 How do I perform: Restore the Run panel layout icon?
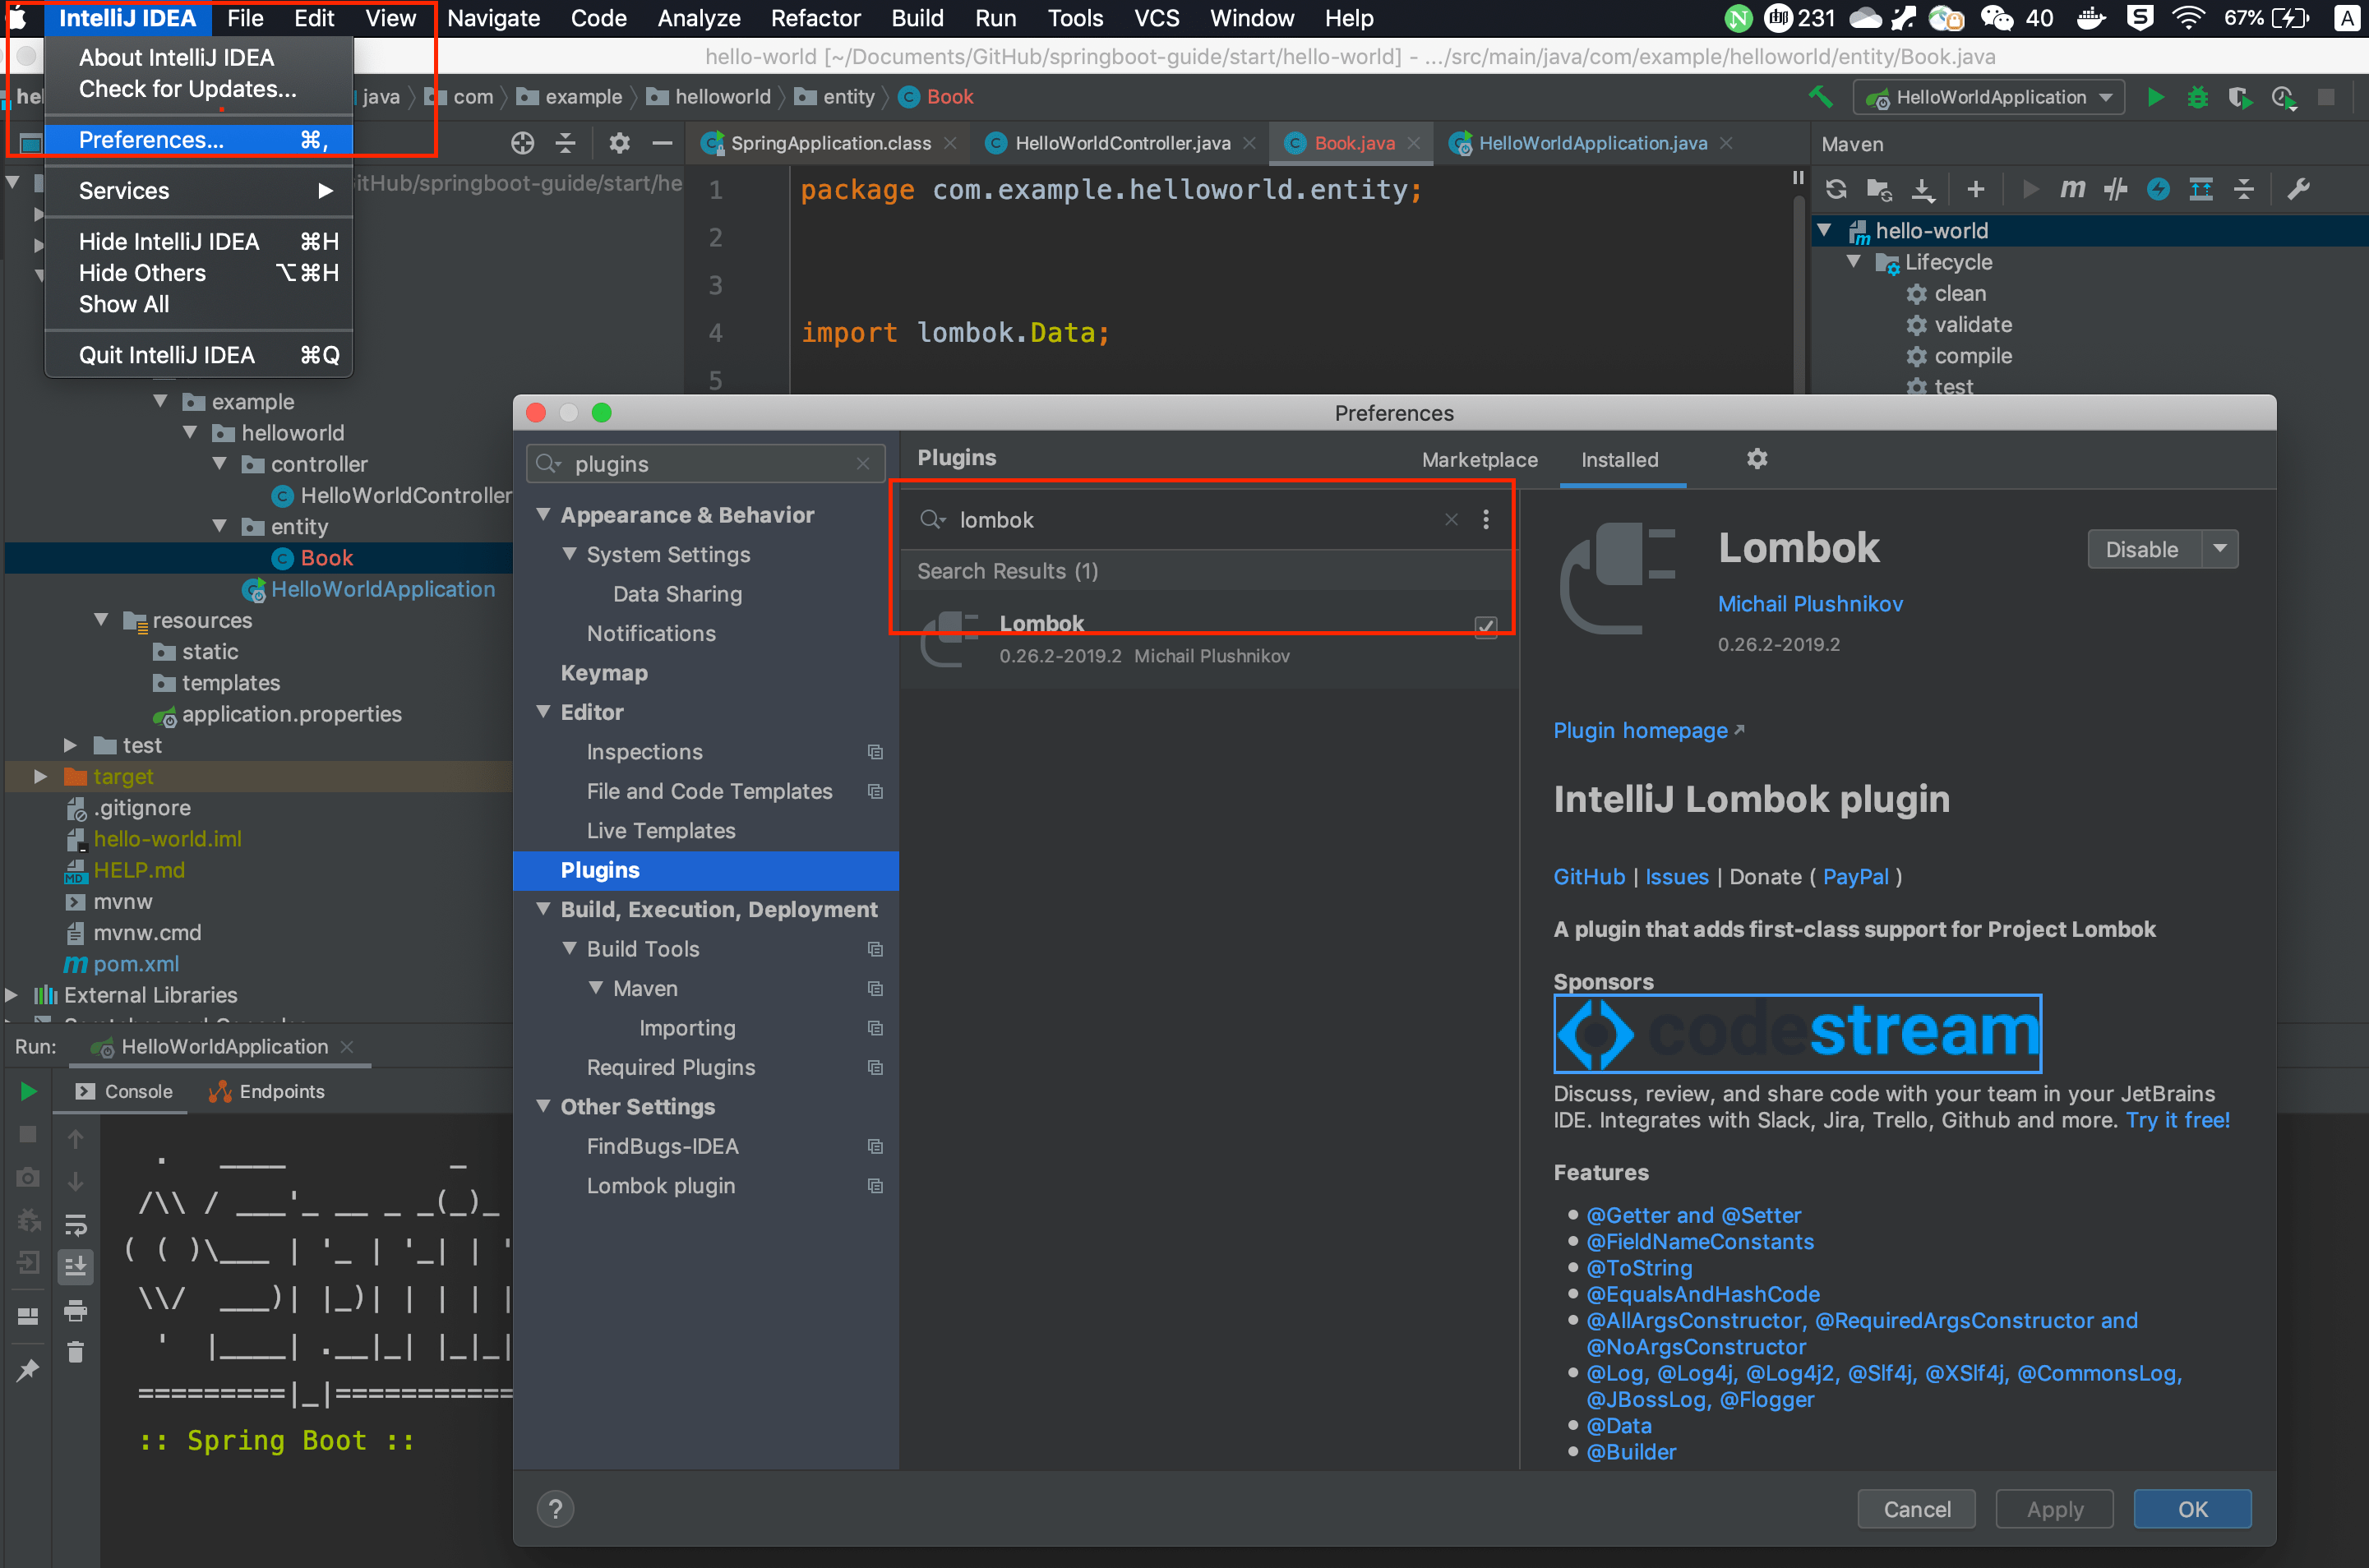click(x=28, y=1316)
